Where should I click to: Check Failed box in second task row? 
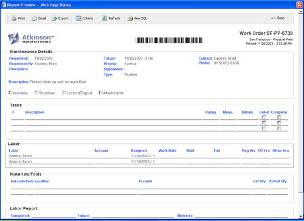pyautogui.click(x=264, y=123)
